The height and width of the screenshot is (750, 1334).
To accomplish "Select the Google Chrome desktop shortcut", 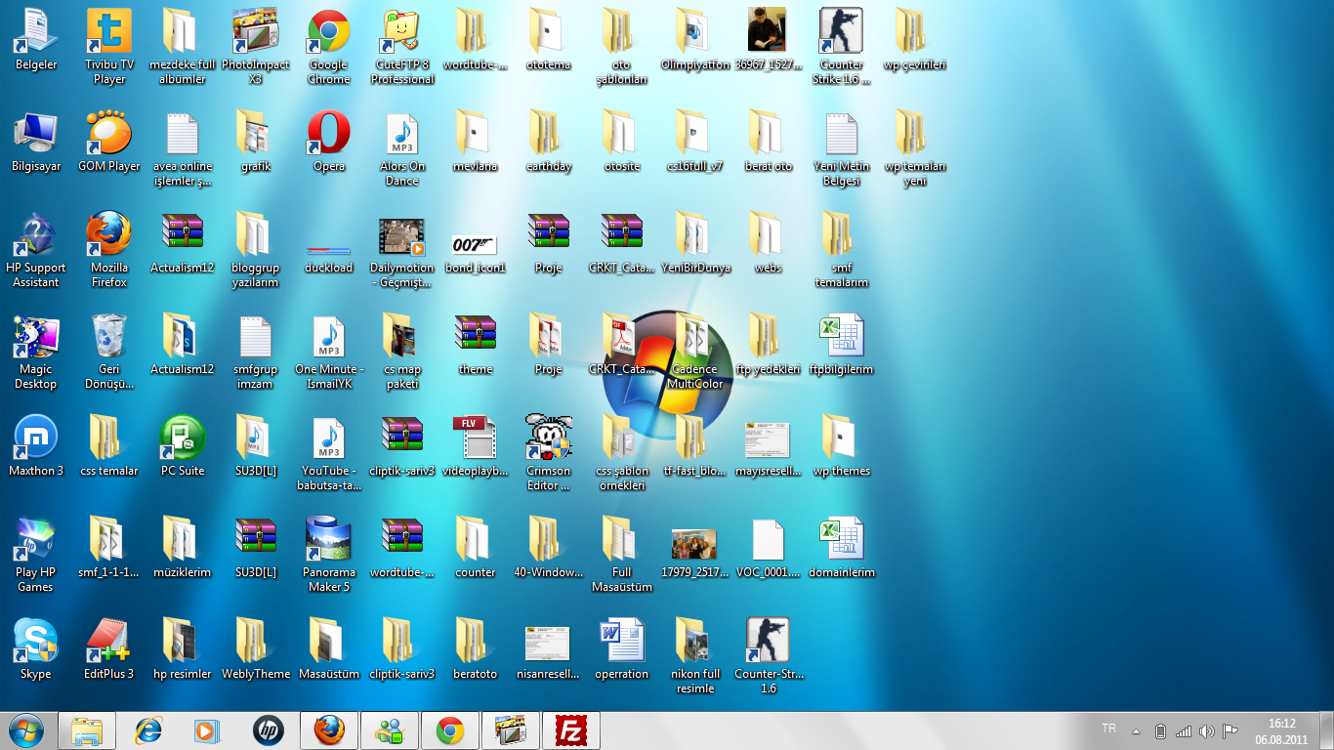I will click(329, 46).
